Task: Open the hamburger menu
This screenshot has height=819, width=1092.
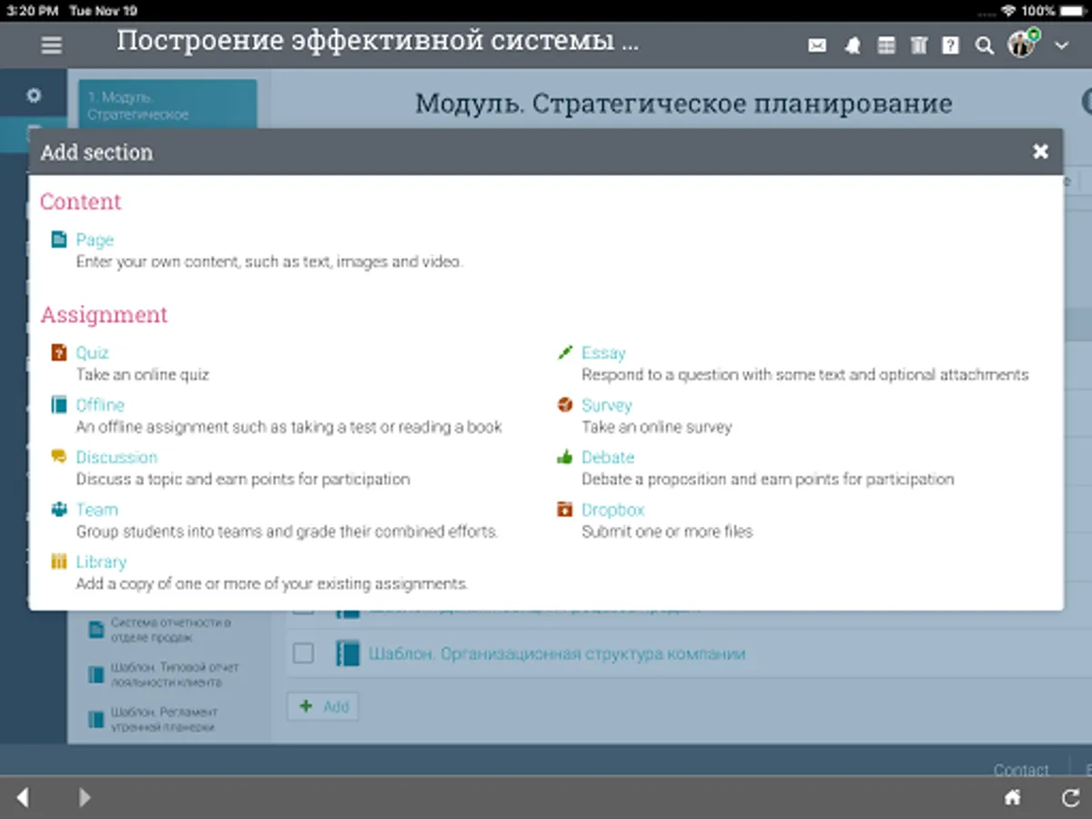Action: tap(52, 45)
